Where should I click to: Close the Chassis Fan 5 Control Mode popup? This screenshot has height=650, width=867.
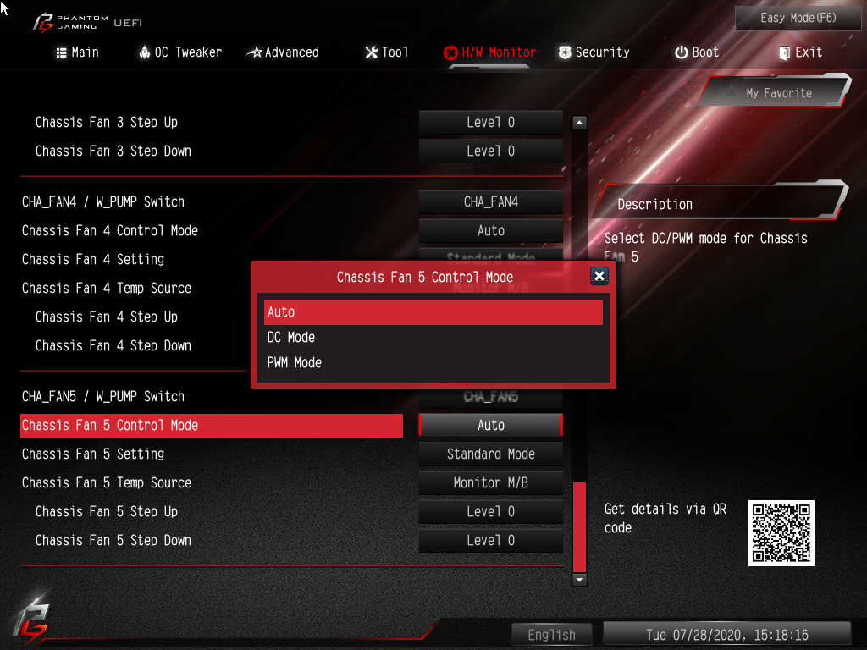[x=599, y=276]
